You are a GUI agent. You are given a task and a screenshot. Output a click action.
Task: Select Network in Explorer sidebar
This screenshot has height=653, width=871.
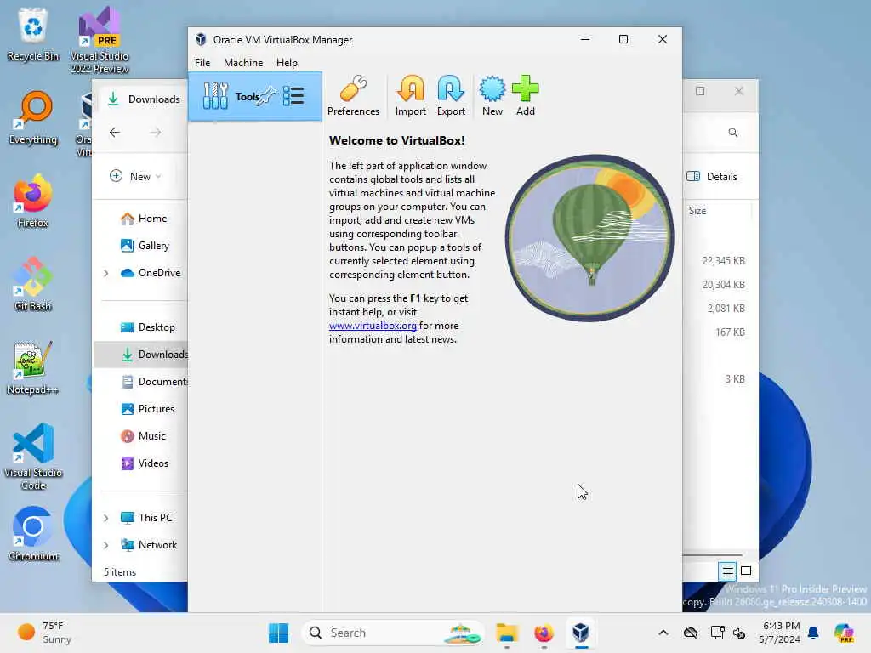pos(149,545)
